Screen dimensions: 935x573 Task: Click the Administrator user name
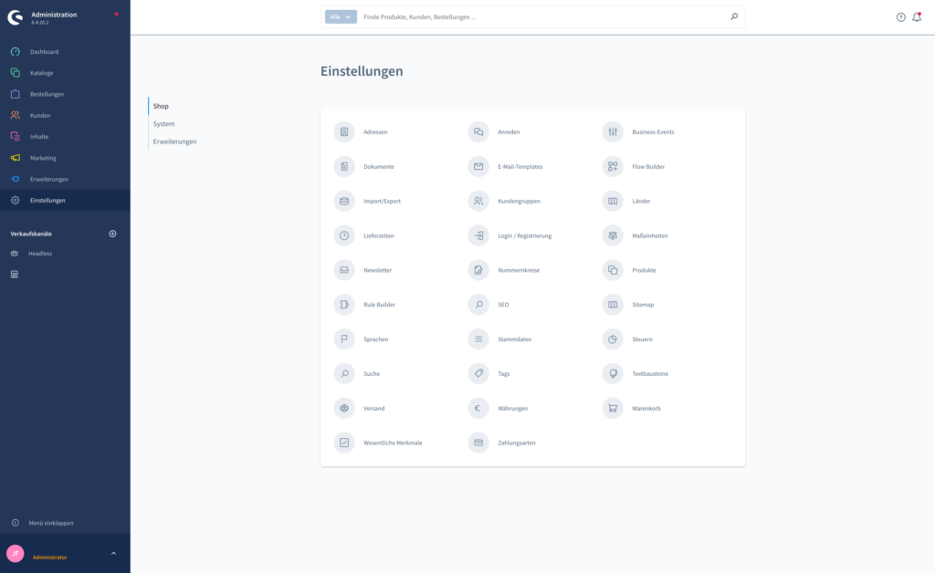pos(50,557)
